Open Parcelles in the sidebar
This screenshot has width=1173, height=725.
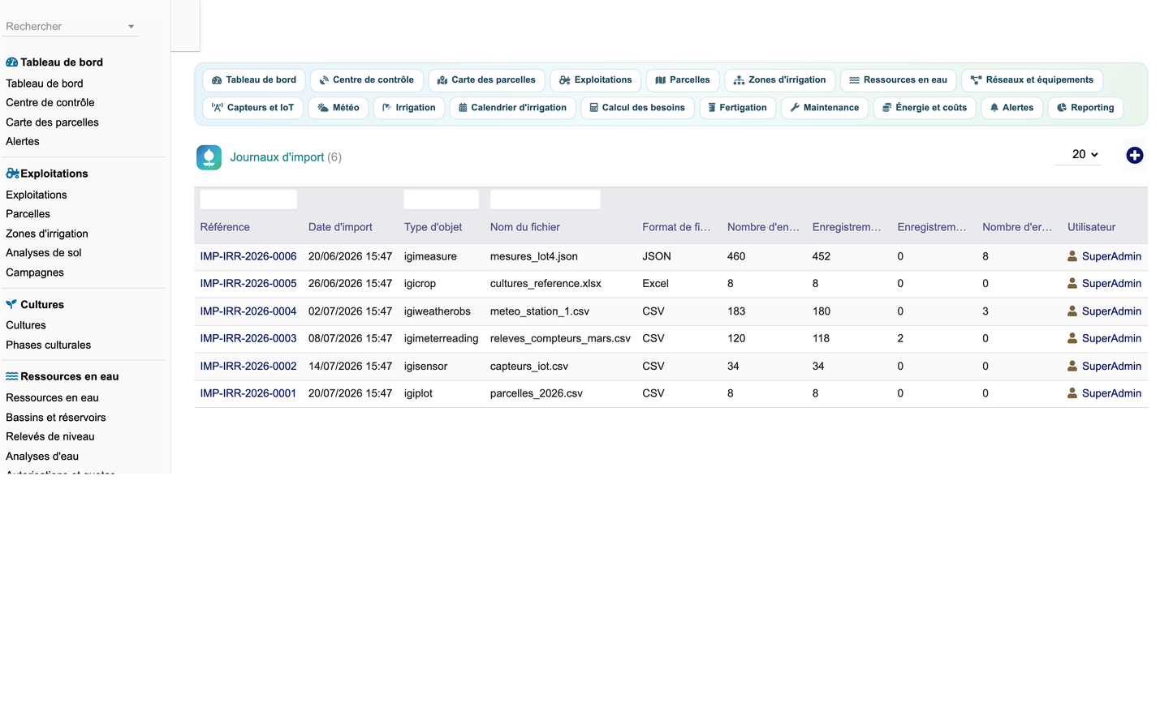tap(28, 214)
